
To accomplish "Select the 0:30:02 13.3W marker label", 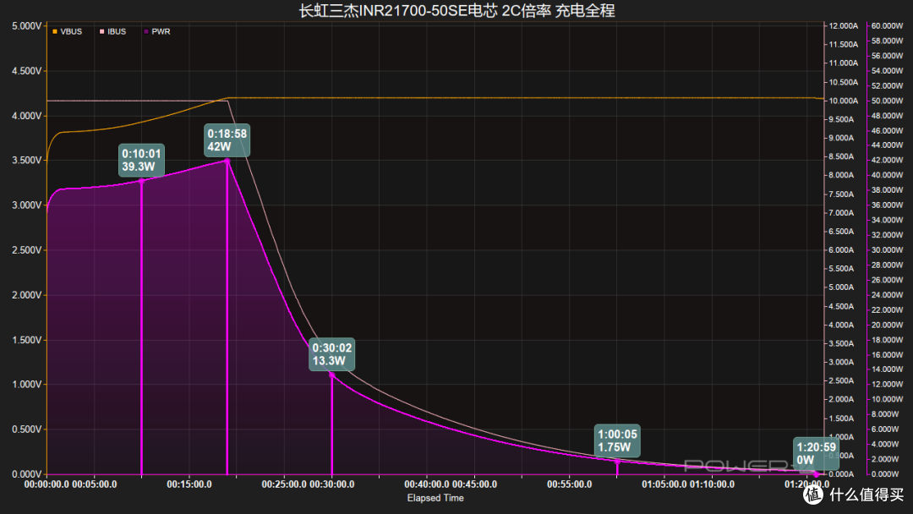I will (332, 354).
